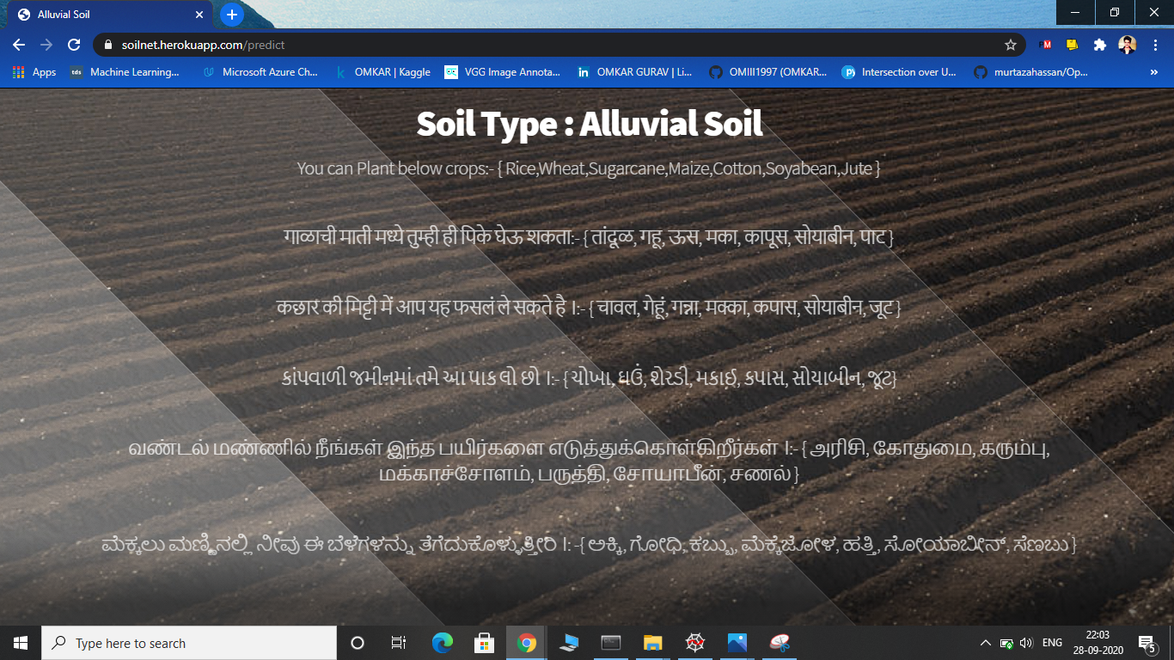Open the Snipping Tool on the taskbar
The image size is (1174, 660).
coord(779,643)
